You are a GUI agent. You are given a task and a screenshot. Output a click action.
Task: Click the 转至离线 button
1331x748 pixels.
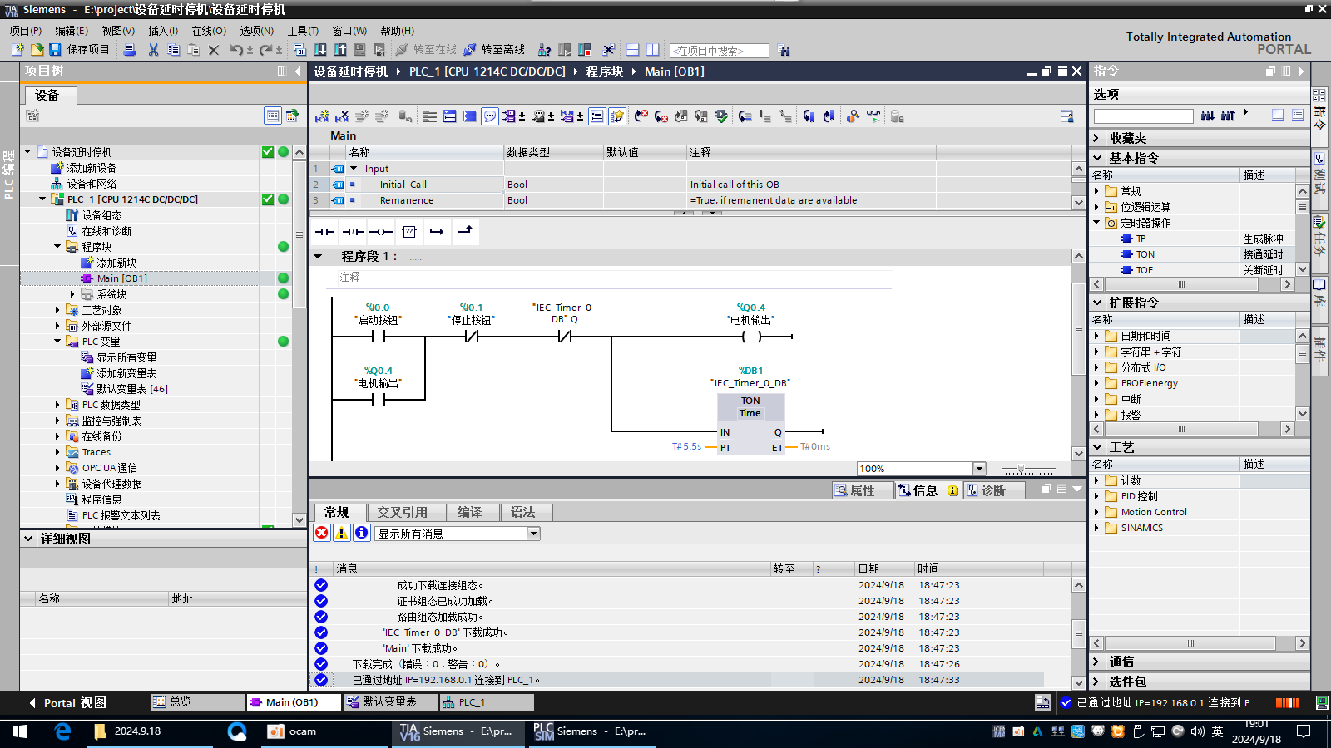pos(495,50)
